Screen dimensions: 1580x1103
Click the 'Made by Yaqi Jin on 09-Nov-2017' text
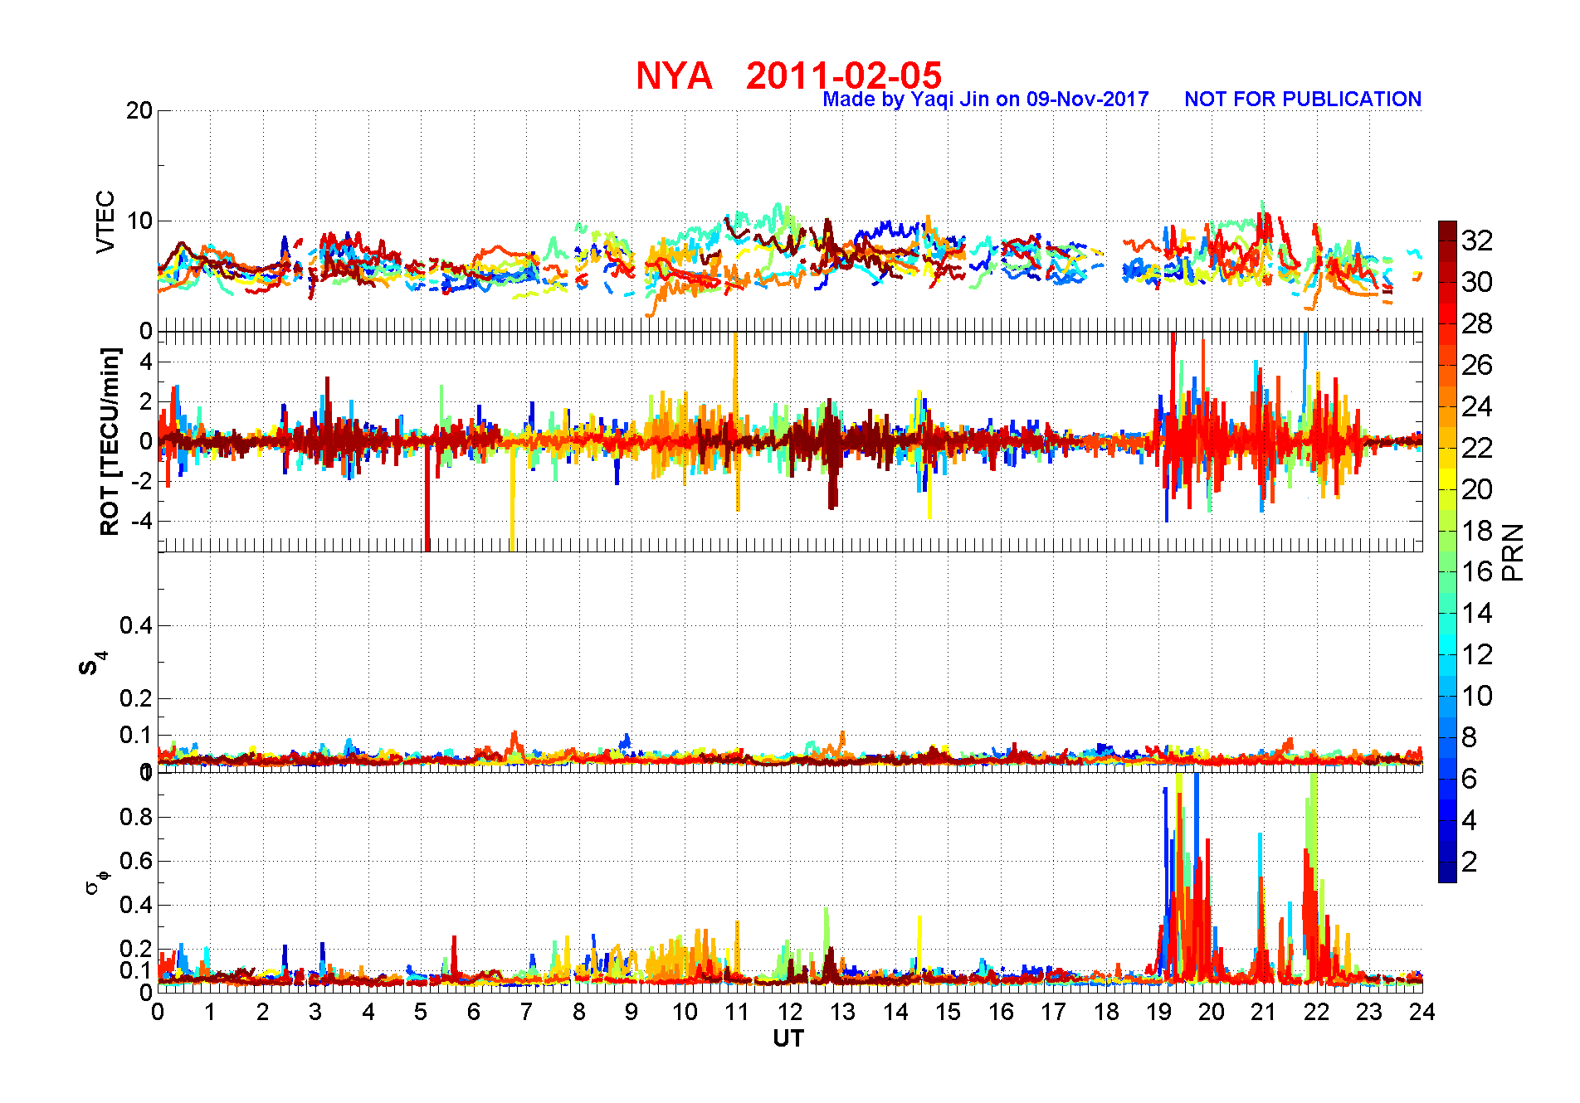[x=986, y=100]
